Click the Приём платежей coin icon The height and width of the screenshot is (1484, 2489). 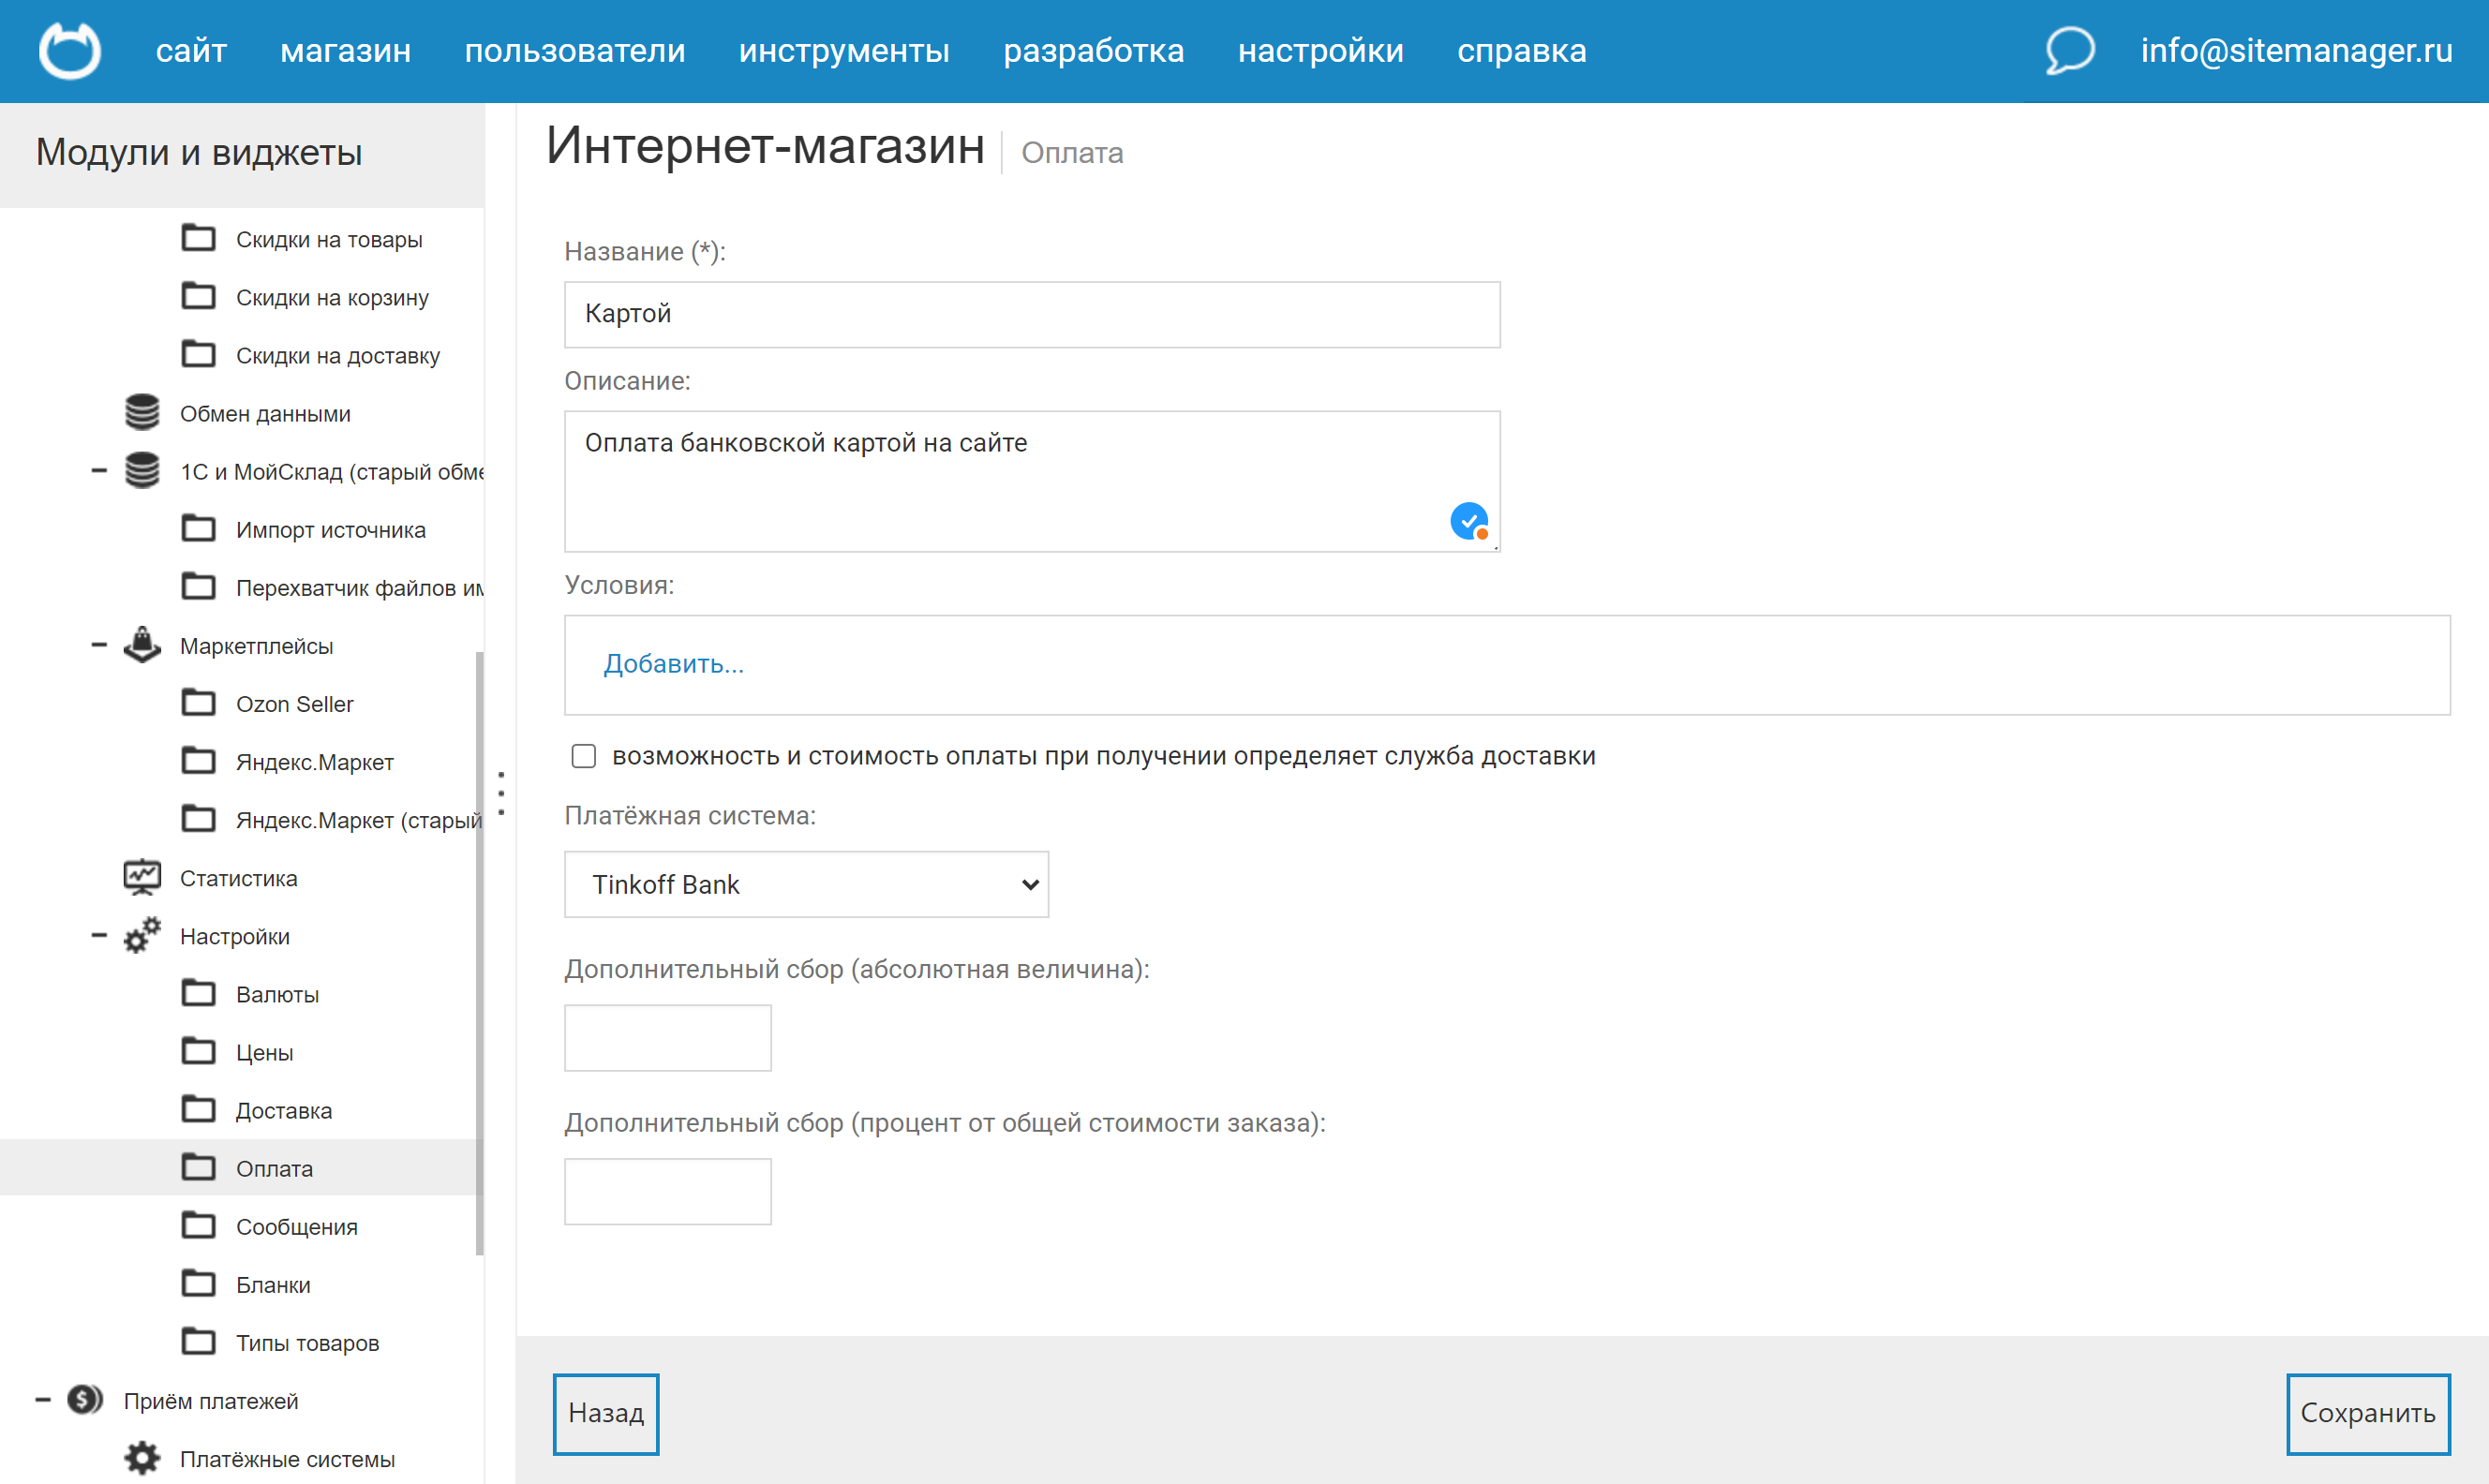[85, 1399]
